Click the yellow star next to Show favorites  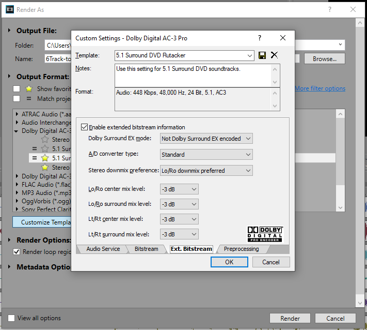(29, 88)
